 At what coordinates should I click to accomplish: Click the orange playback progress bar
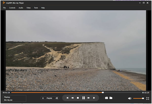point(57,92)
